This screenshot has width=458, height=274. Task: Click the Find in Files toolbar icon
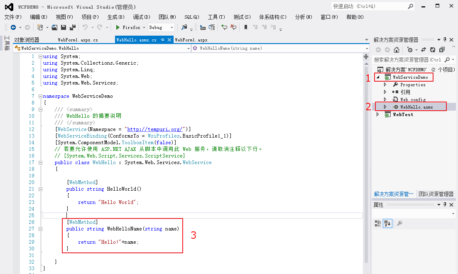pos(184,27)
